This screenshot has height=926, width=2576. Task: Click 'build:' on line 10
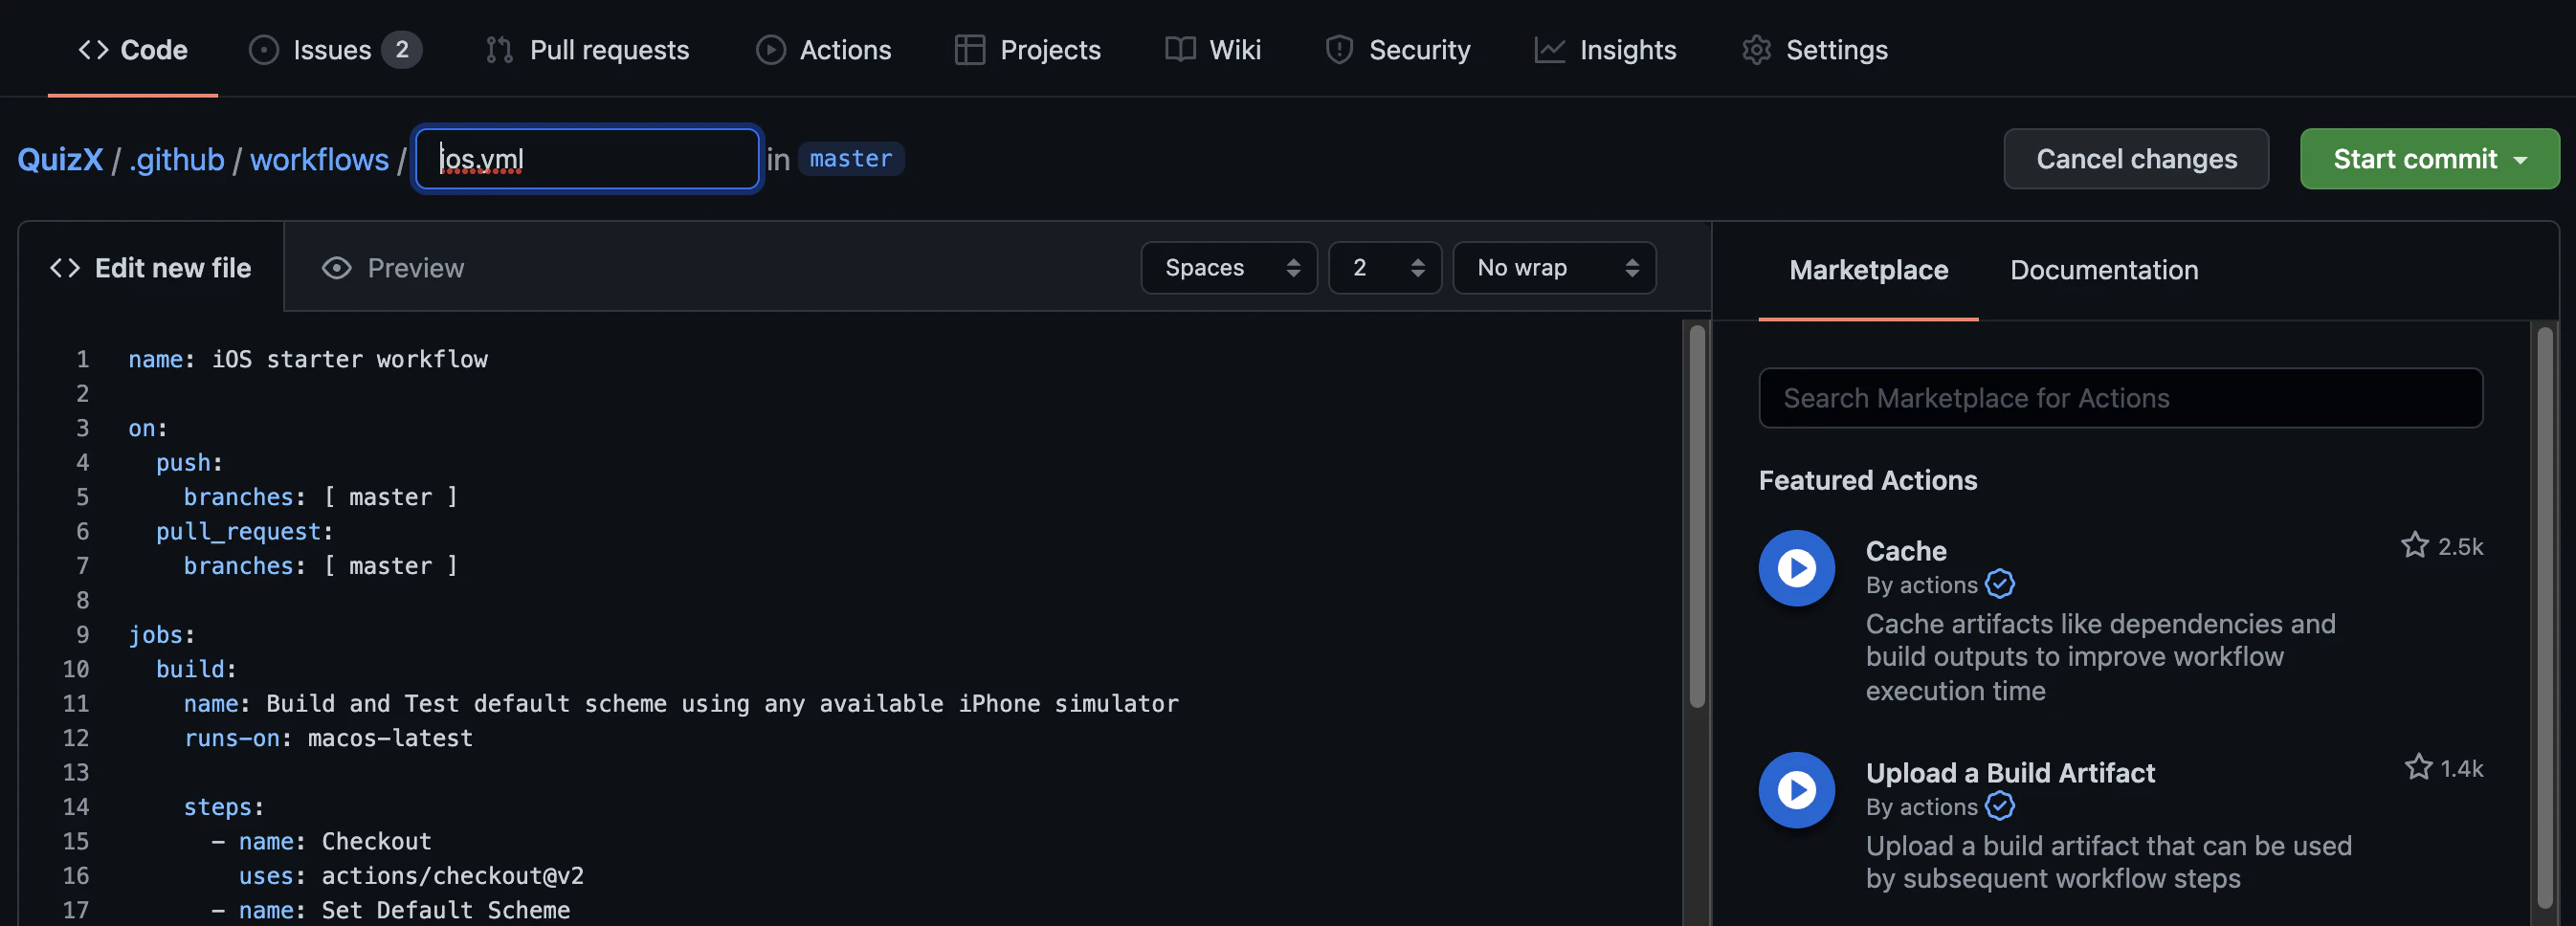196,668
